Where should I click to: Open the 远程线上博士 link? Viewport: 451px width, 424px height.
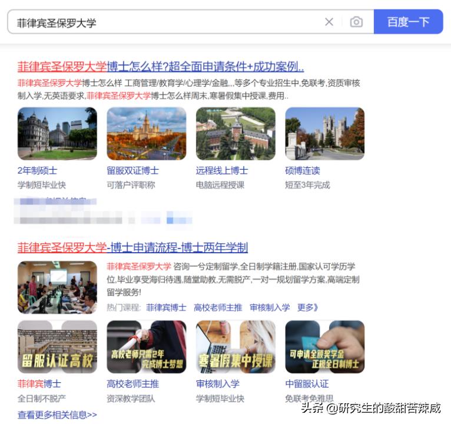pos(222,170)
